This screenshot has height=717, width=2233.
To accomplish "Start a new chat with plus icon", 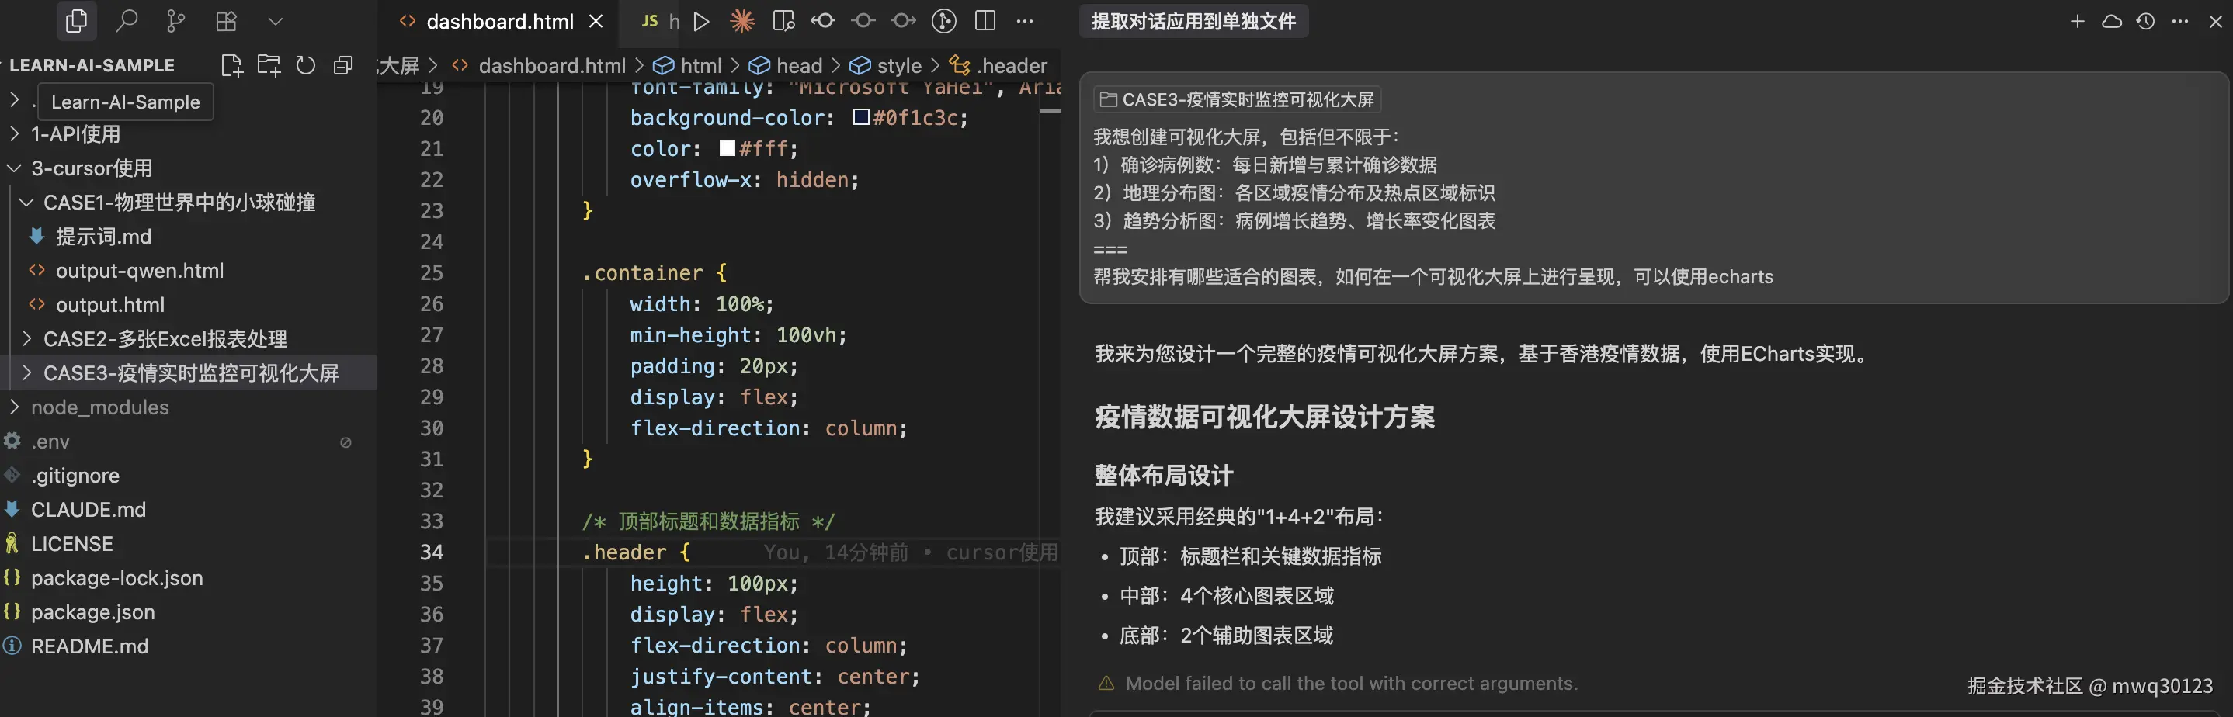I will (2077, 21).
